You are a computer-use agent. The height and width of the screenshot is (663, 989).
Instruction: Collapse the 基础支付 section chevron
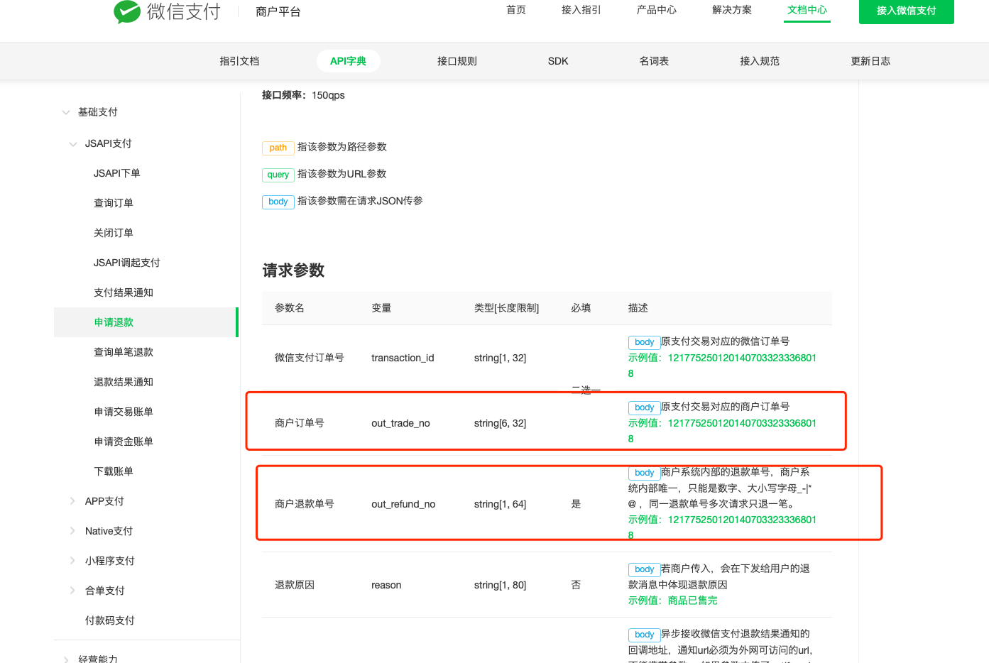click(x=66, y=112)
